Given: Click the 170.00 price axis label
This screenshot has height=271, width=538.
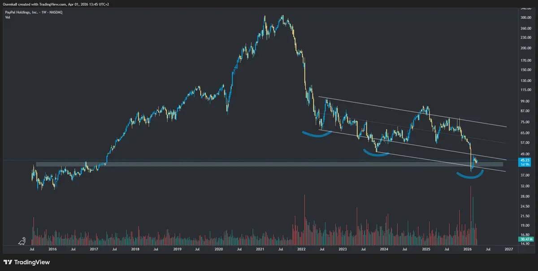Looking at the screenshot, I should (525, 60).
